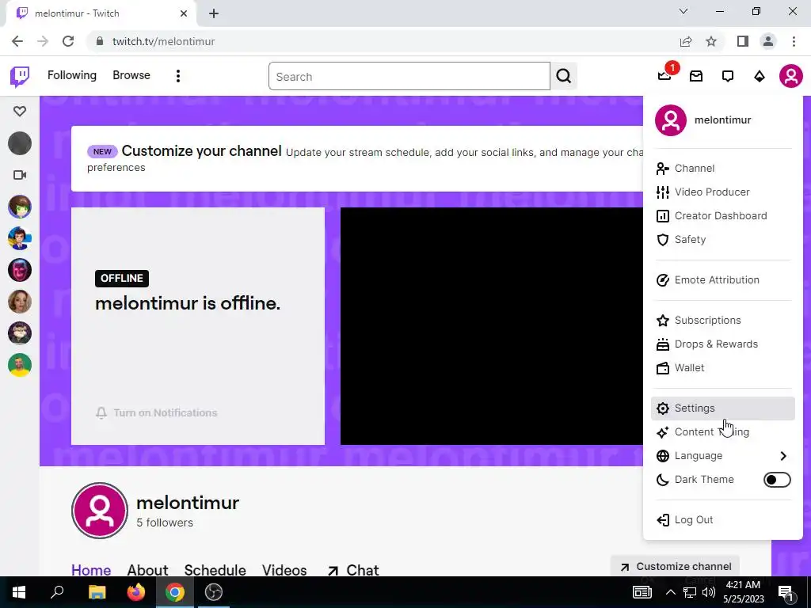Open a new browser tab
This screenshot has height=608, width=811.
coord(214,14)
